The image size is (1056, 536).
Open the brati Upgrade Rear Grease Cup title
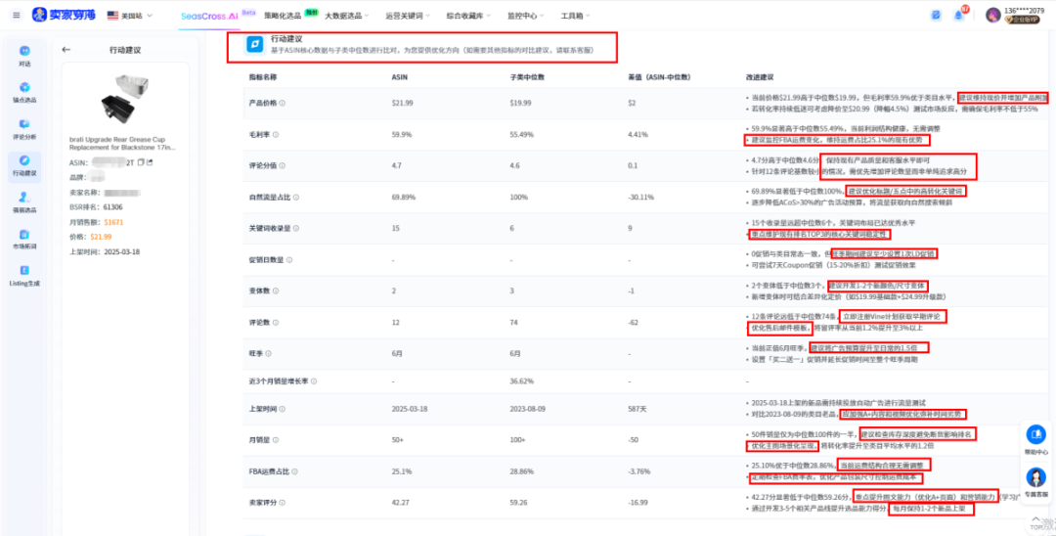[x=123, y=142]
